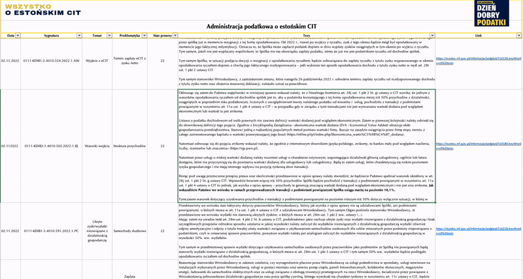Image resolution: width=523 pixels, height=279 pixels.
Task: Click the Tezy cell mentioning 'Tym samym Spółka, w sytuacji'
Action: (x=307, y=63)
